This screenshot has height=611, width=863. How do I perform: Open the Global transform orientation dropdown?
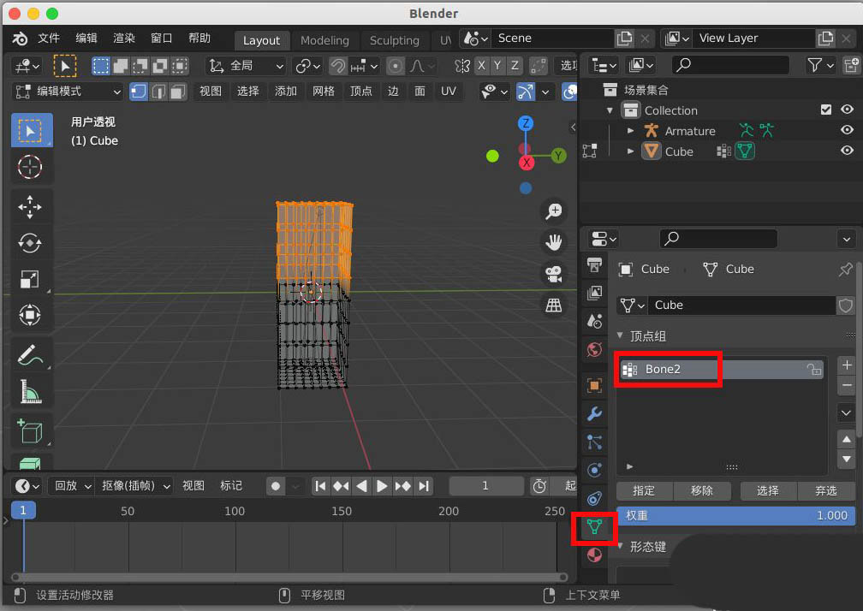[246, 66]
